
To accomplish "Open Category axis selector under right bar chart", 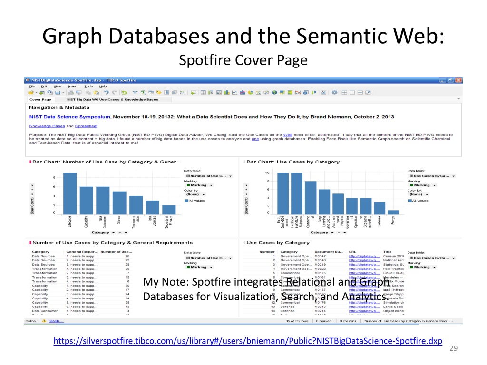I will coord(322,232).
